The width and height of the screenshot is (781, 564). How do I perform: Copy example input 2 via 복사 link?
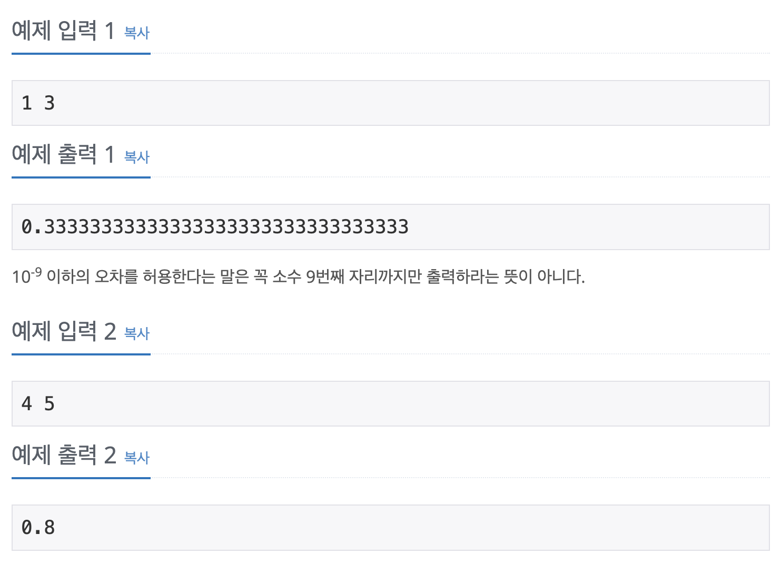point(137,333)
